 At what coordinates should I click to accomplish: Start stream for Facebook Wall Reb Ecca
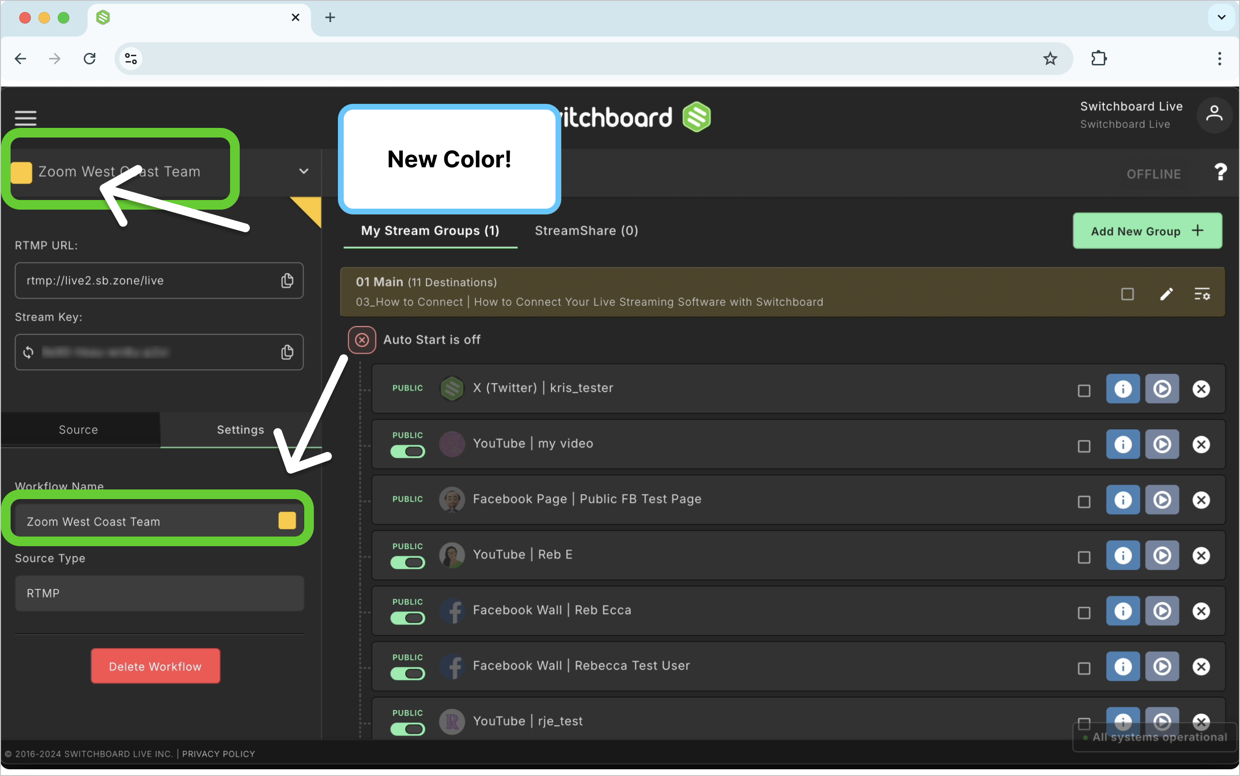coord(1162,611)
